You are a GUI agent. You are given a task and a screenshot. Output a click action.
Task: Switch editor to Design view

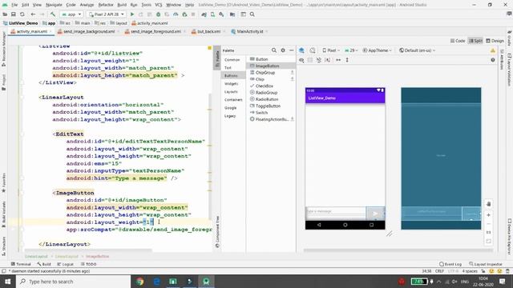click(x=495, y=41)
